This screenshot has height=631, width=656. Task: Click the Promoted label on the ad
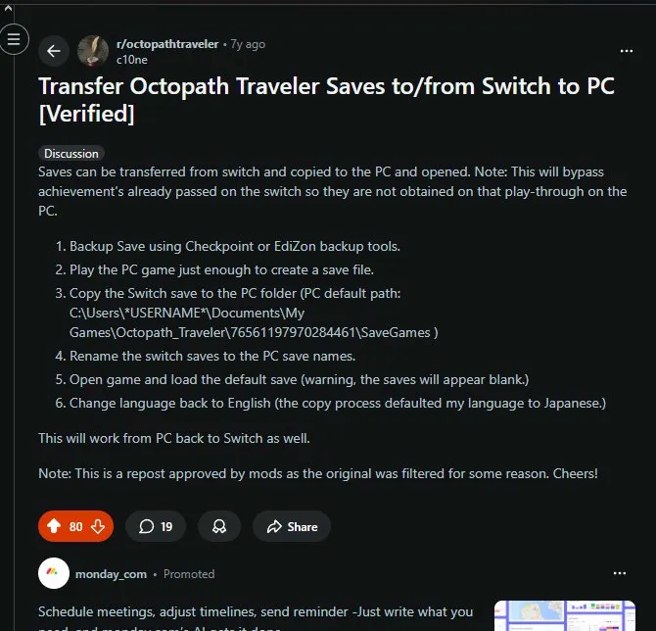(189, 574)
